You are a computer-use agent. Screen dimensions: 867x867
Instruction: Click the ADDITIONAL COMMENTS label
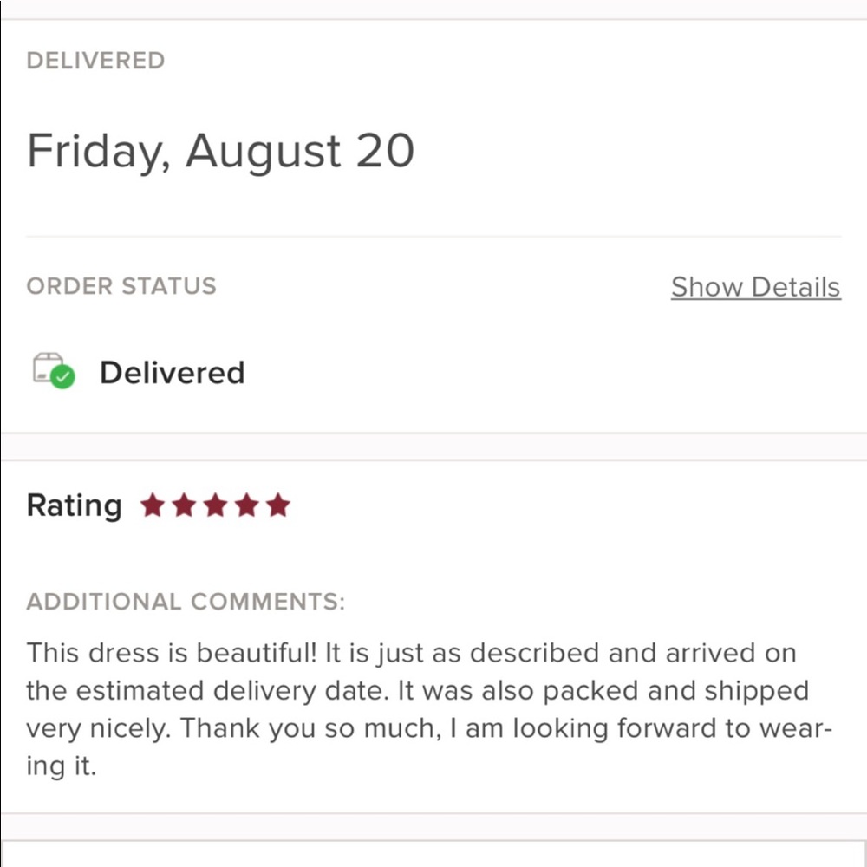click(x=186, y=602)
